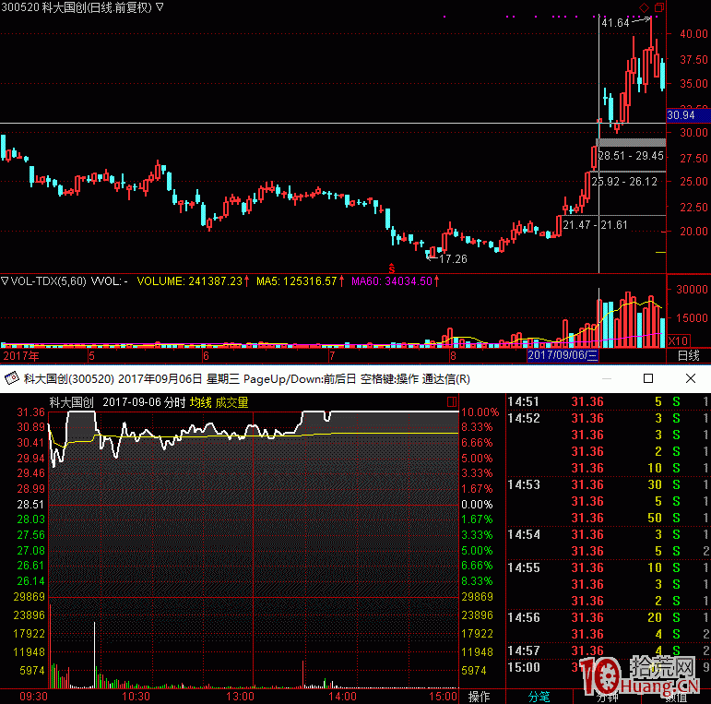Click the 17.26 low price label
Screen dimensions: 711x704
coord(453,259)
